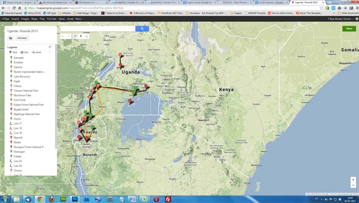This screenshot has width=359, height=203.
Task: Open the Data table for Lugares layer
Action: click(25, 52)
